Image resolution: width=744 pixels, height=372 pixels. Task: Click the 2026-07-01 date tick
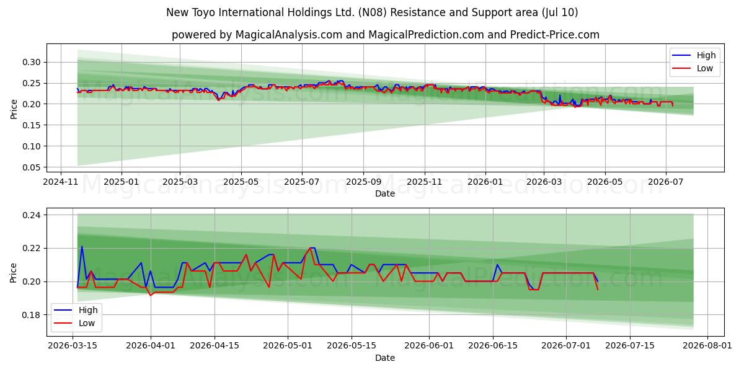(x=566, y=346)
